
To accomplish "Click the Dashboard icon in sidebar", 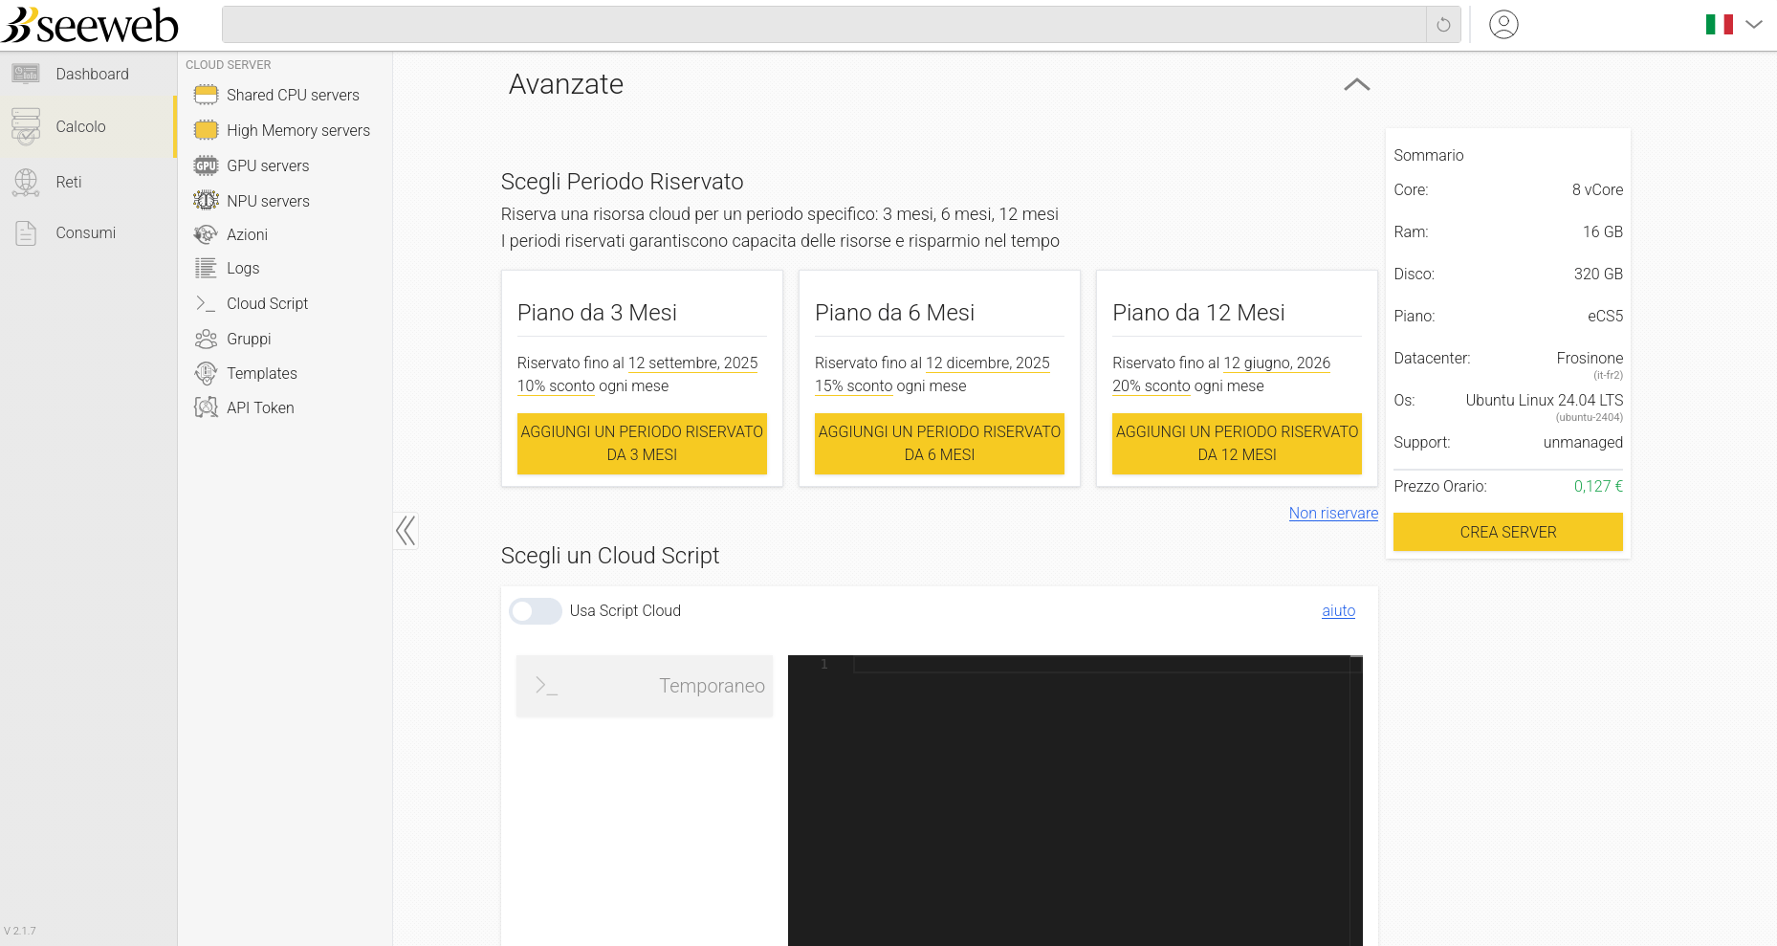I will [x=26, y=74].
